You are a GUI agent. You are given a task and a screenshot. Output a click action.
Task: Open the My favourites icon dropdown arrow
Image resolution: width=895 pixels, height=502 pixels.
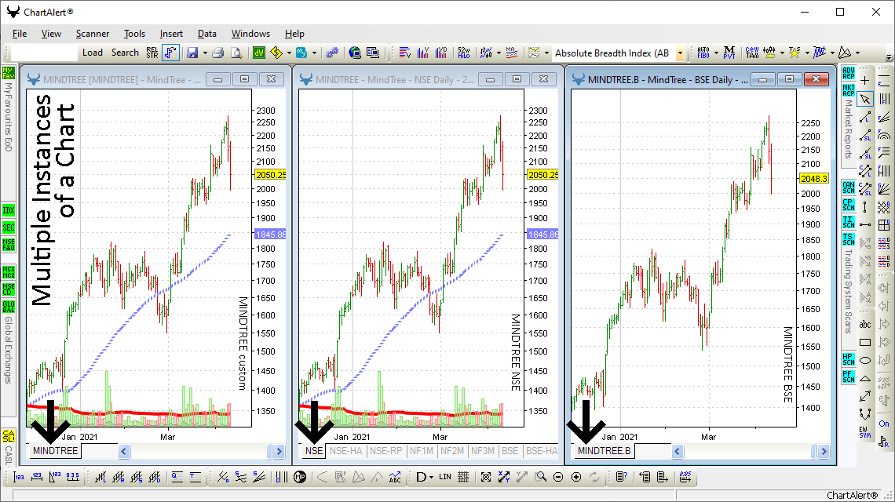pyautogui.click(x=314, y=53)
